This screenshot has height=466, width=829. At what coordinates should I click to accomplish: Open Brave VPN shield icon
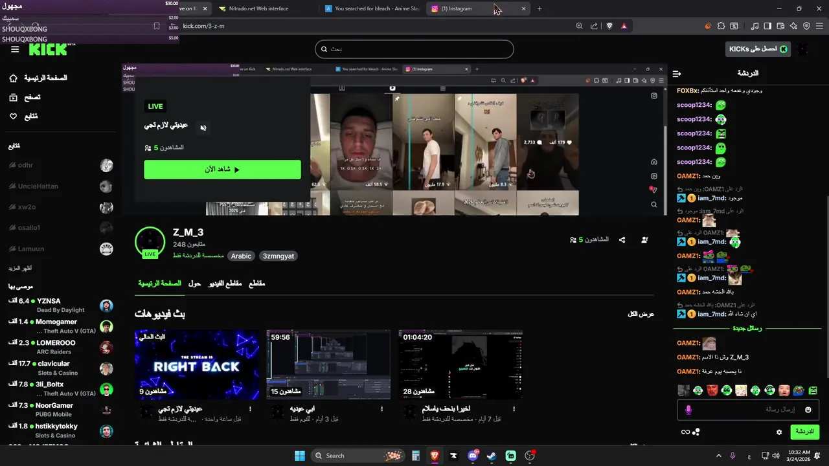[806, 26]
